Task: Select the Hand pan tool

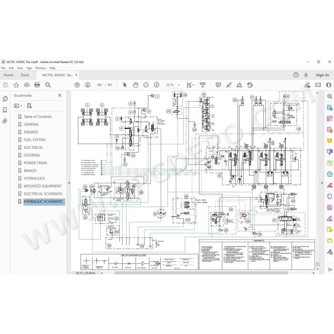Action: (135, 85)
